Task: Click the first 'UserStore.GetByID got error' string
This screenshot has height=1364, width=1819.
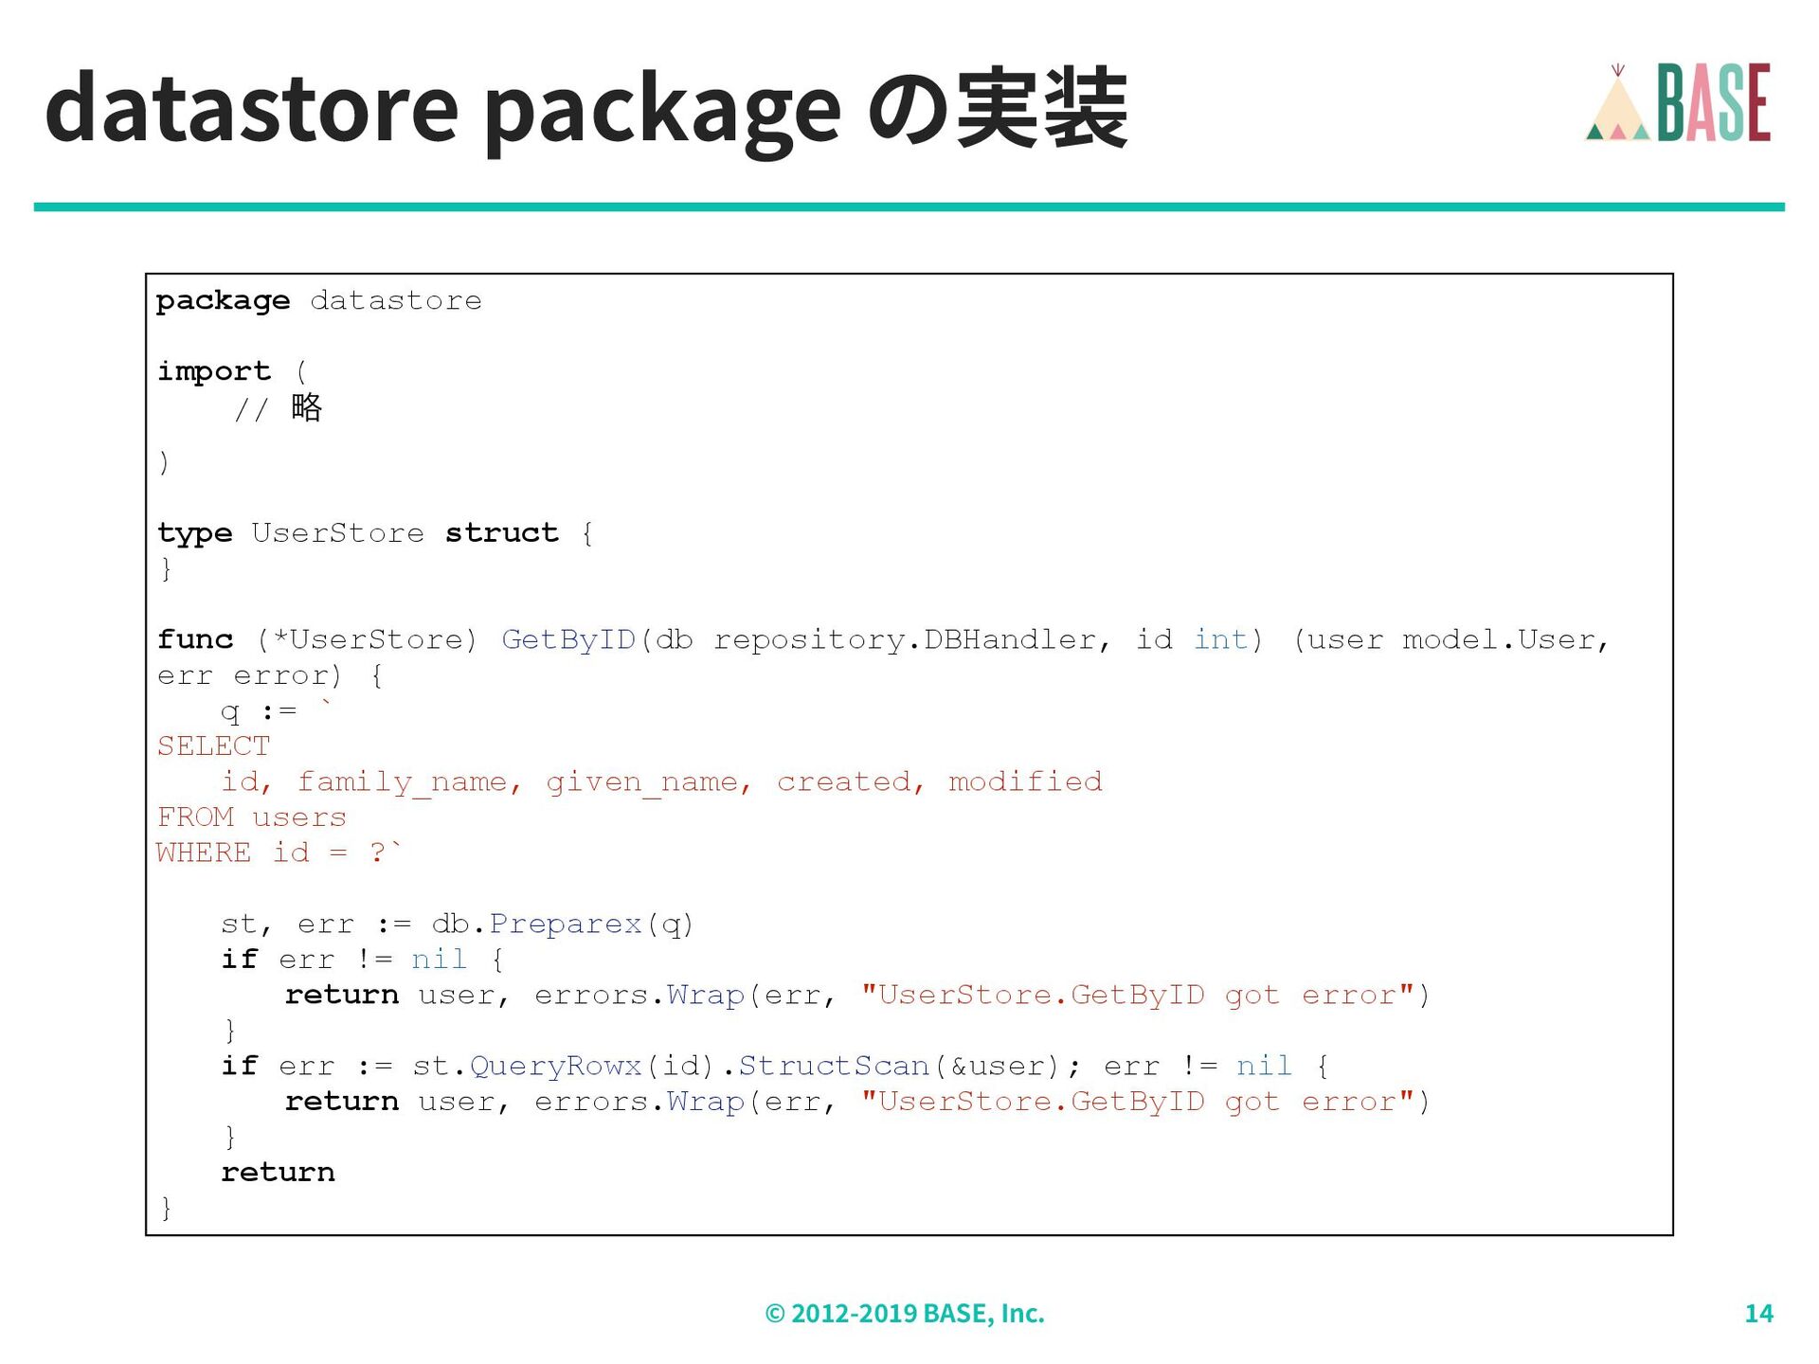Action: pyautogui.click(x=1137, y=996)
